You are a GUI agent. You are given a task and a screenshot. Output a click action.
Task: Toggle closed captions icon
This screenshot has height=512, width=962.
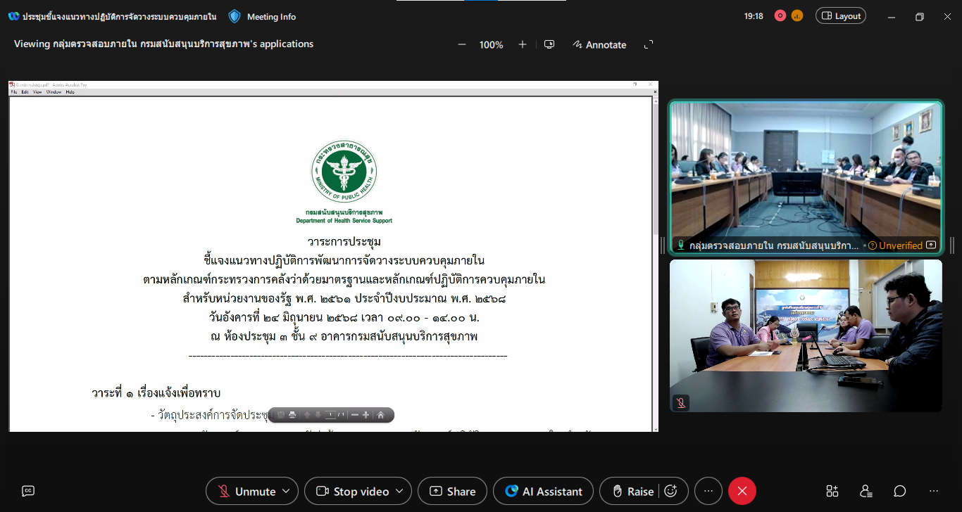pos(28,491)
